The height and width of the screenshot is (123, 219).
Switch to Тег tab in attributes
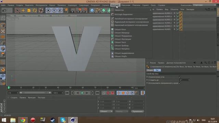point(157,70)
